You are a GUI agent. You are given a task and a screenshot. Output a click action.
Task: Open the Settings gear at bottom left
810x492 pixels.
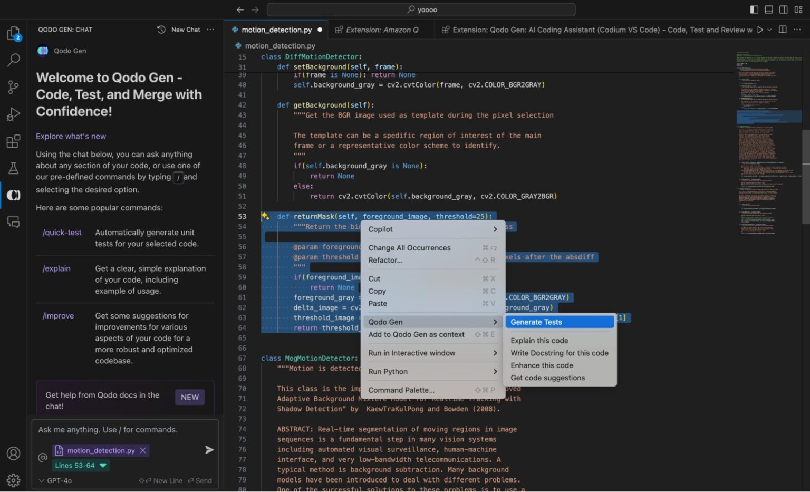[x=14, y=480]
